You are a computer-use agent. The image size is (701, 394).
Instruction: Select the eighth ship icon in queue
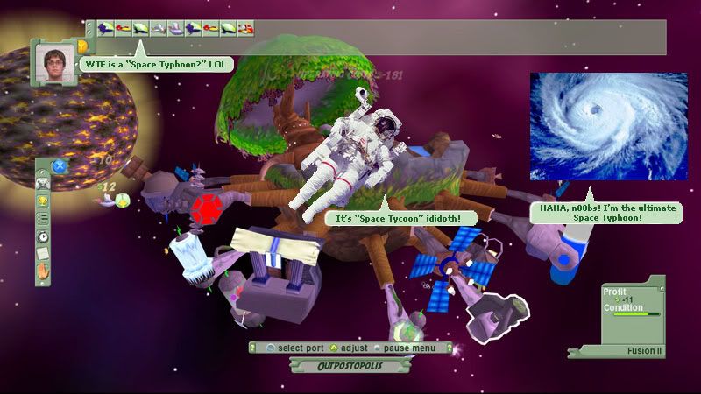pyautogui.click(x=228, y=29)
